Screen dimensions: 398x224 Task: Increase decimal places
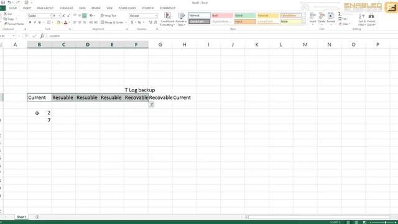click(150, 22)
